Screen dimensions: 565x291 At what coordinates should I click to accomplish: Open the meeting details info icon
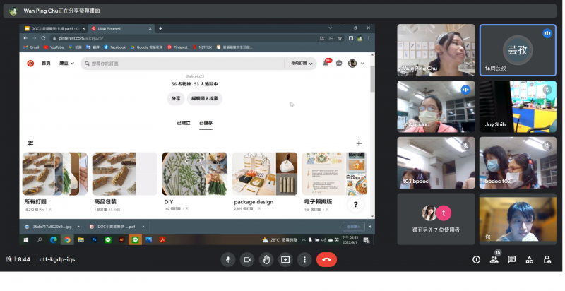point(476,259)
